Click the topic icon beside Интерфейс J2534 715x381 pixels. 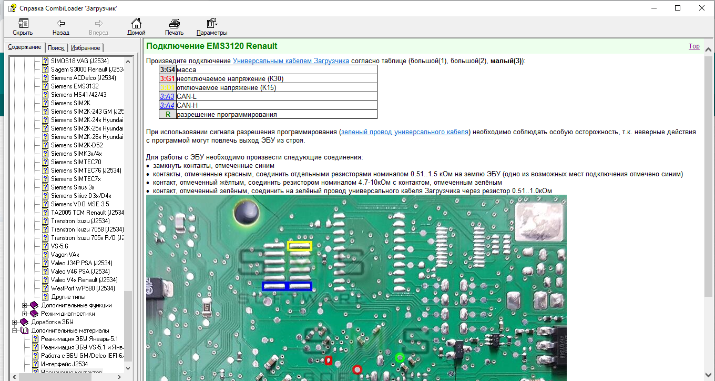(35, 364)
